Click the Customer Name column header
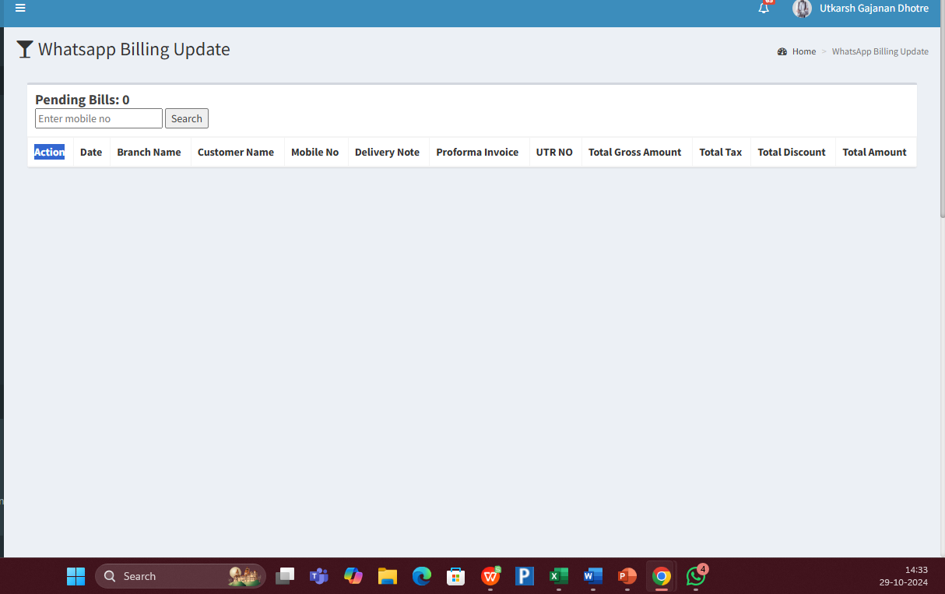Viewport: 945px width, 594px height. [x=236, y=152]
